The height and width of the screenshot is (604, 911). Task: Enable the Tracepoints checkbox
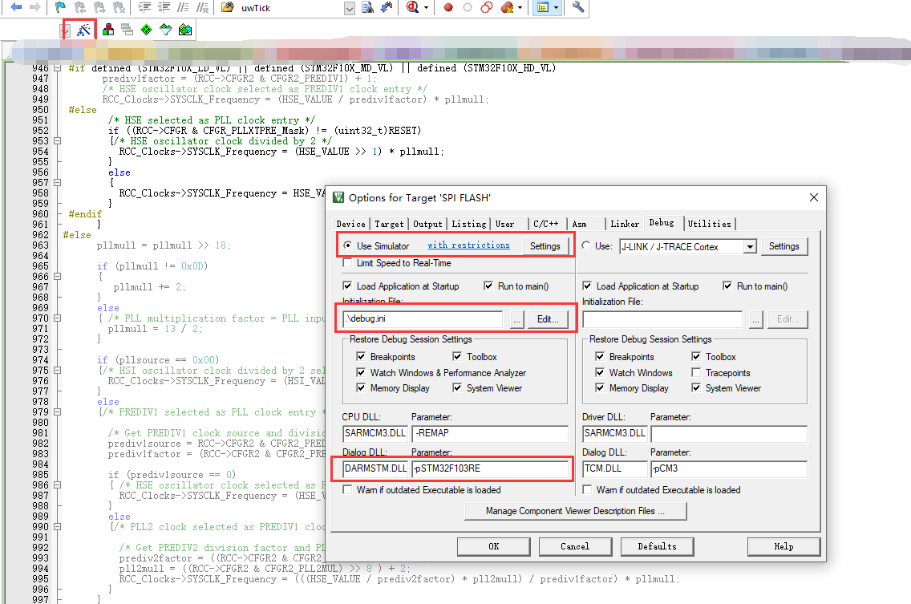coord(696,373)
